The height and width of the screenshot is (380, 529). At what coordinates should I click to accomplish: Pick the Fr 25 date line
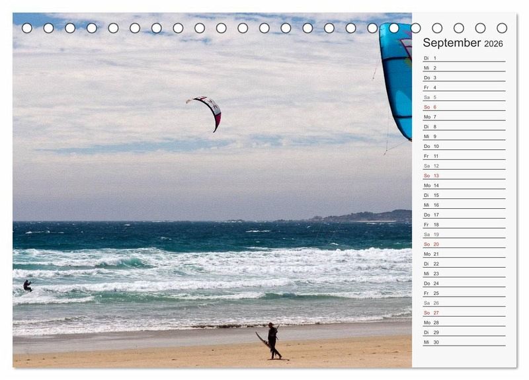[464, 293]
